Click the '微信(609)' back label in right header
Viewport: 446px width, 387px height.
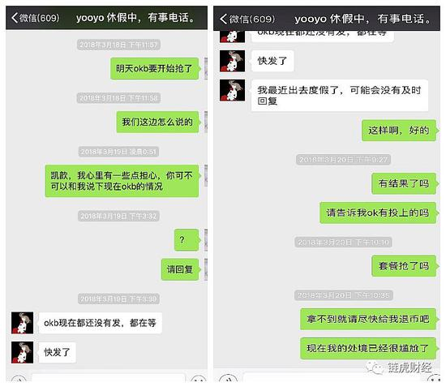(x=252, y=19)
